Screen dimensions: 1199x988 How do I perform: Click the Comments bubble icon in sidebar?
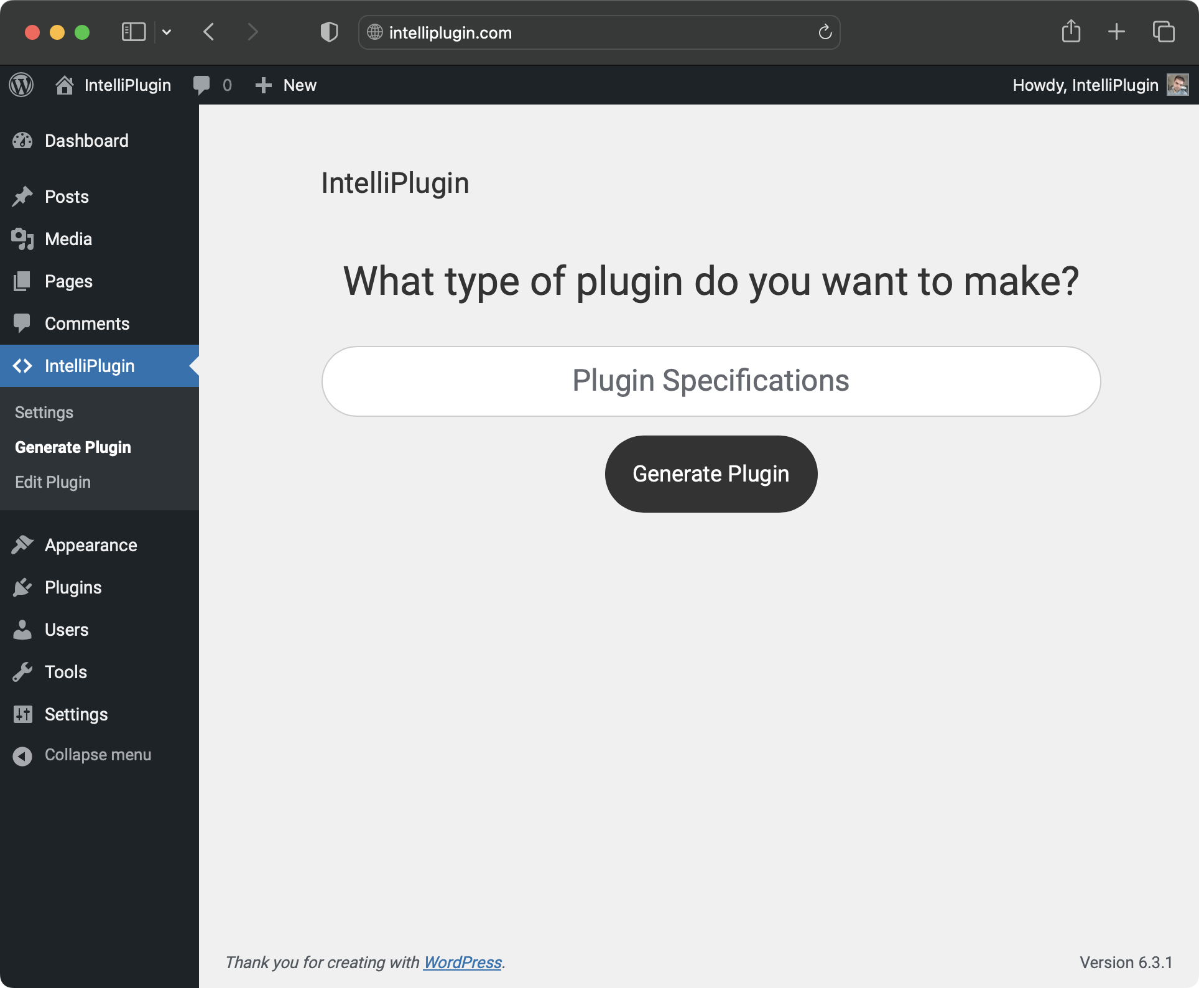22,324
